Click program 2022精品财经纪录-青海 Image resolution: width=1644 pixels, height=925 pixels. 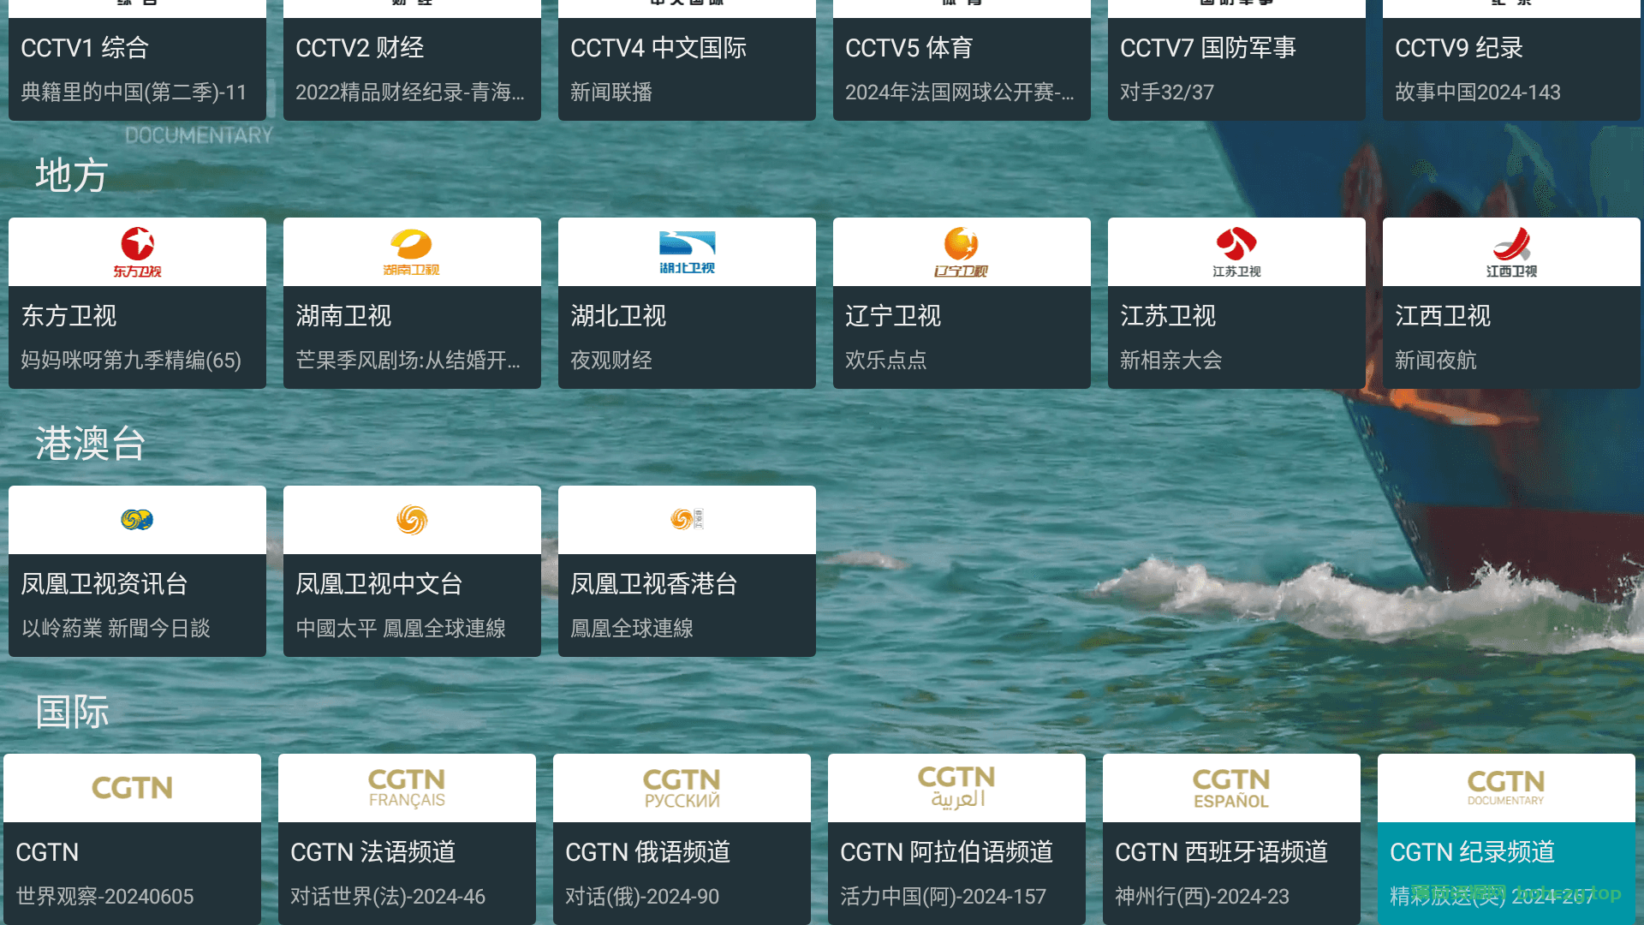pos(409,92)
